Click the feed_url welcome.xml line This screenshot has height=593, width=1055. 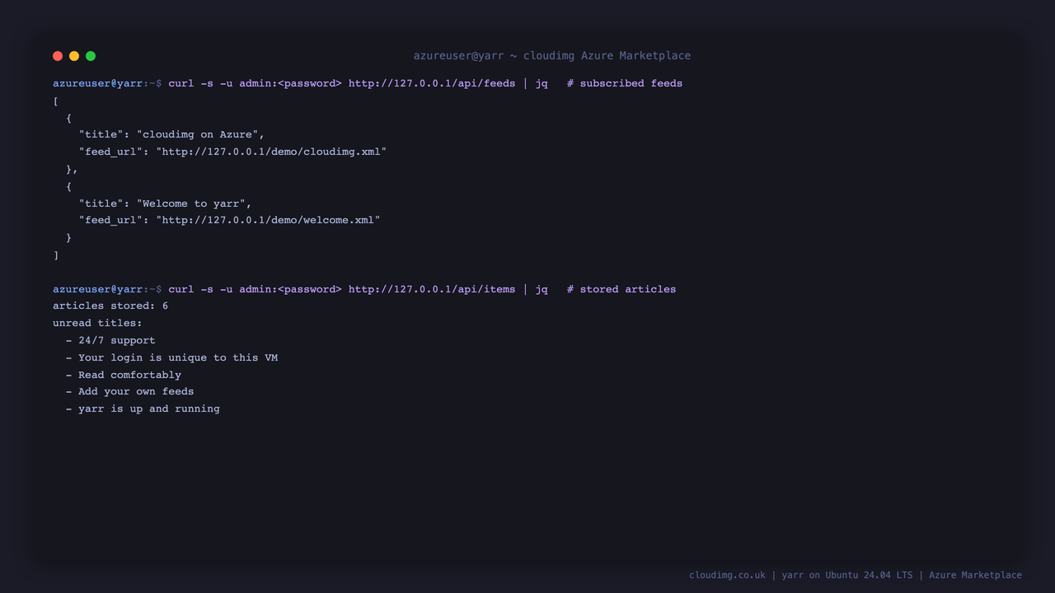click(x=229, y=220)
